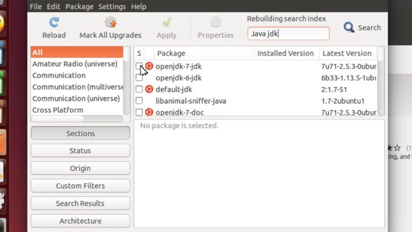
Task: Select the libanimal-sniffer-java package name
Action: click(x=191, y=101)
